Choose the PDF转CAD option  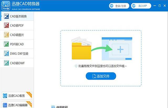17,44
